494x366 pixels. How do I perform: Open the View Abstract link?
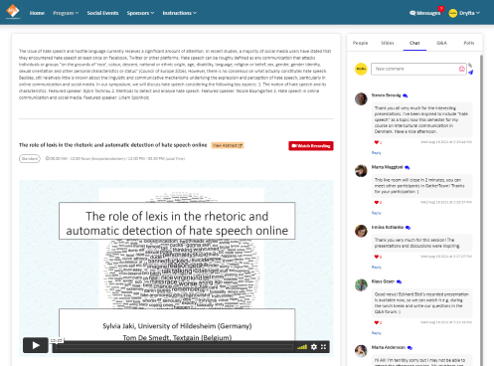(228, 145)
